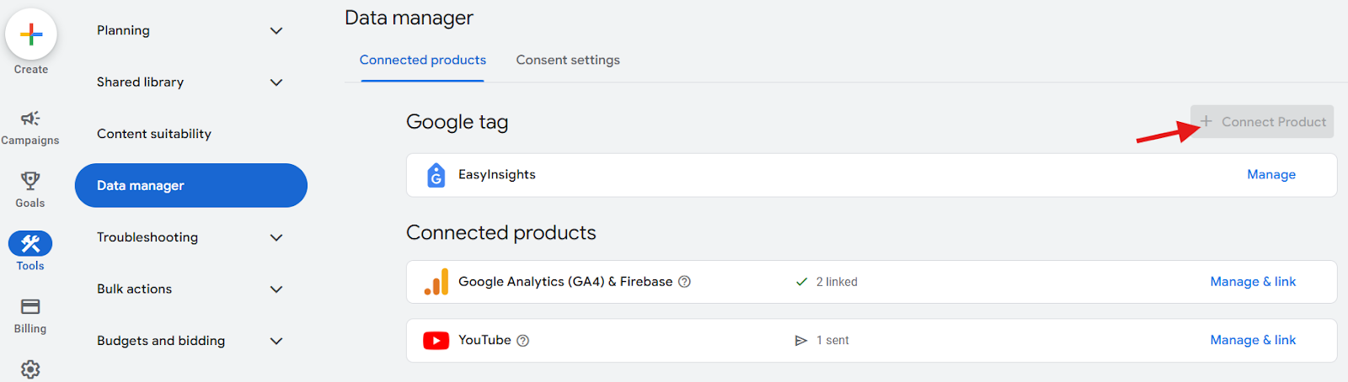Viewport: 1348px width, 382px height.
Task: Expand the Shared library chevron
Action: tap(275, 82)
